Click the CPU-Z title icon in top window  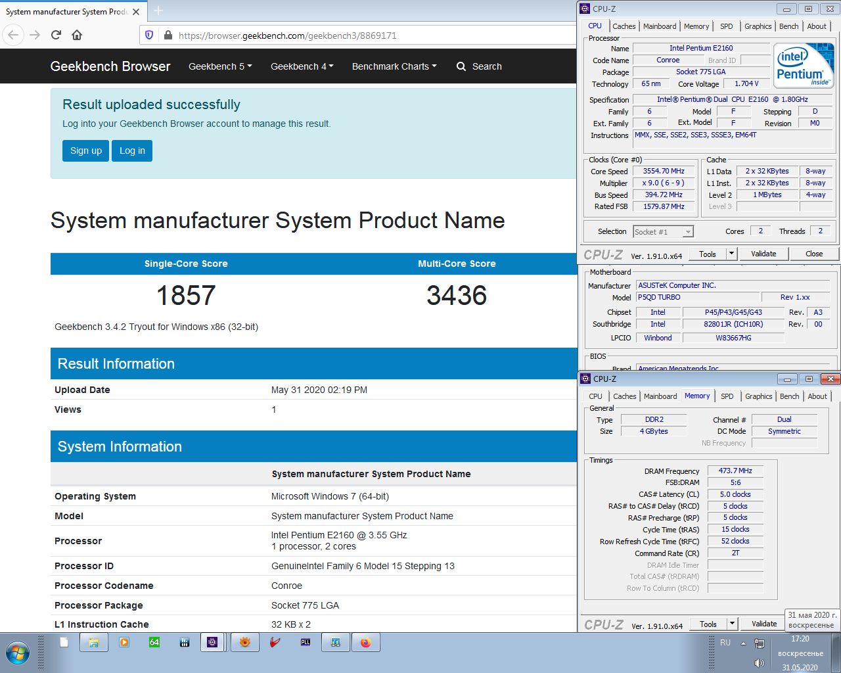click(x=585, y=9)
